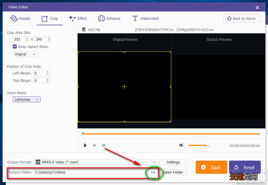Browse for output folder with ellipsis button
This screenshot has height=185, width=268.
point(153,172)
